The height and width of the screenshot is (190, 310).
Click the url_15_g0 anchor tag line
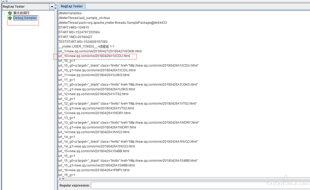click(128, 160)
